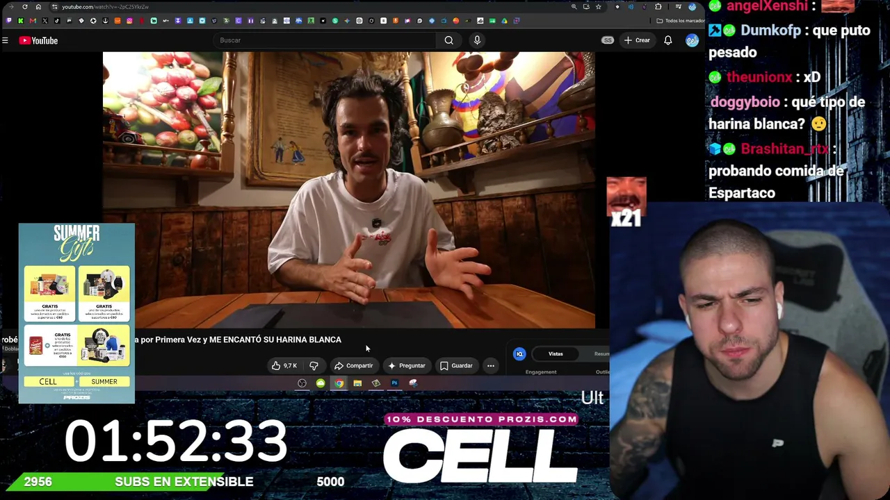Share the video with Compartir
Viewport: 890px width, 500px height.
tap(354, 366)
